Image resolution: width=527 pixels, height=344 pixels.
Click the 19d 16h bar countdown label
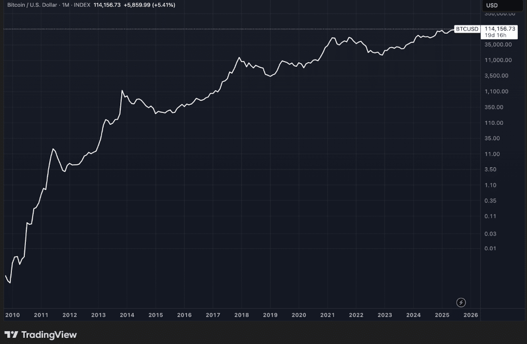[495, 35]
